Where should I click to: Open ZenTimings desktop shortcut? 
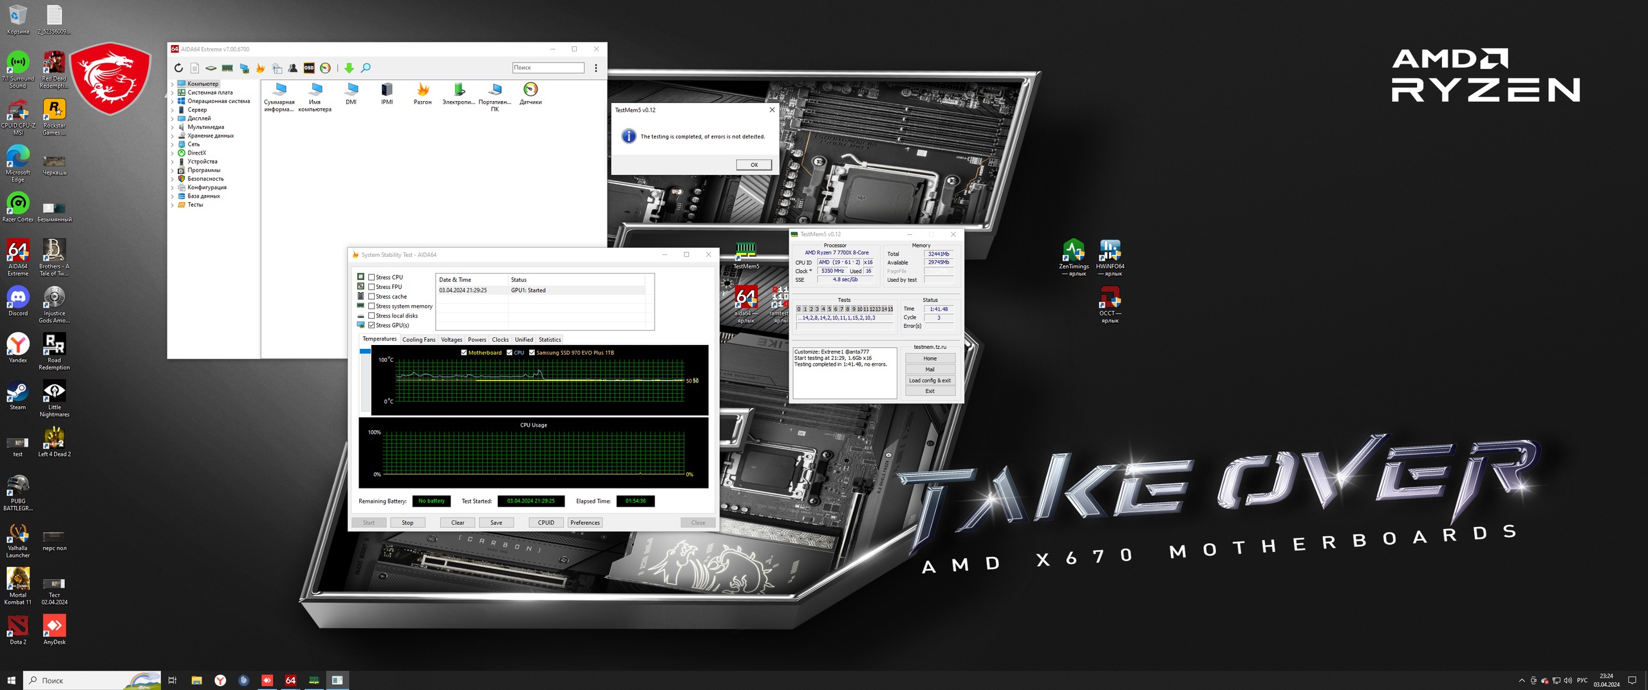1073,257
